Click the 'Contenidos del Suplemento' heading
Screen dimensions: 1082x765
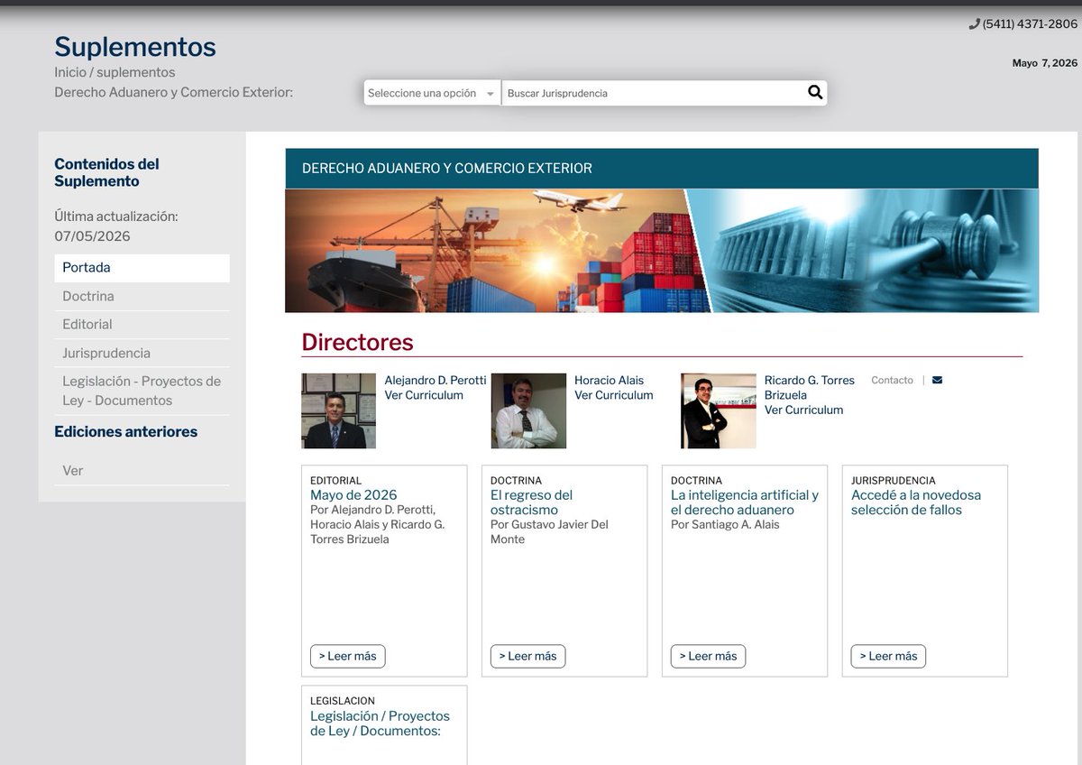point(106,172)
